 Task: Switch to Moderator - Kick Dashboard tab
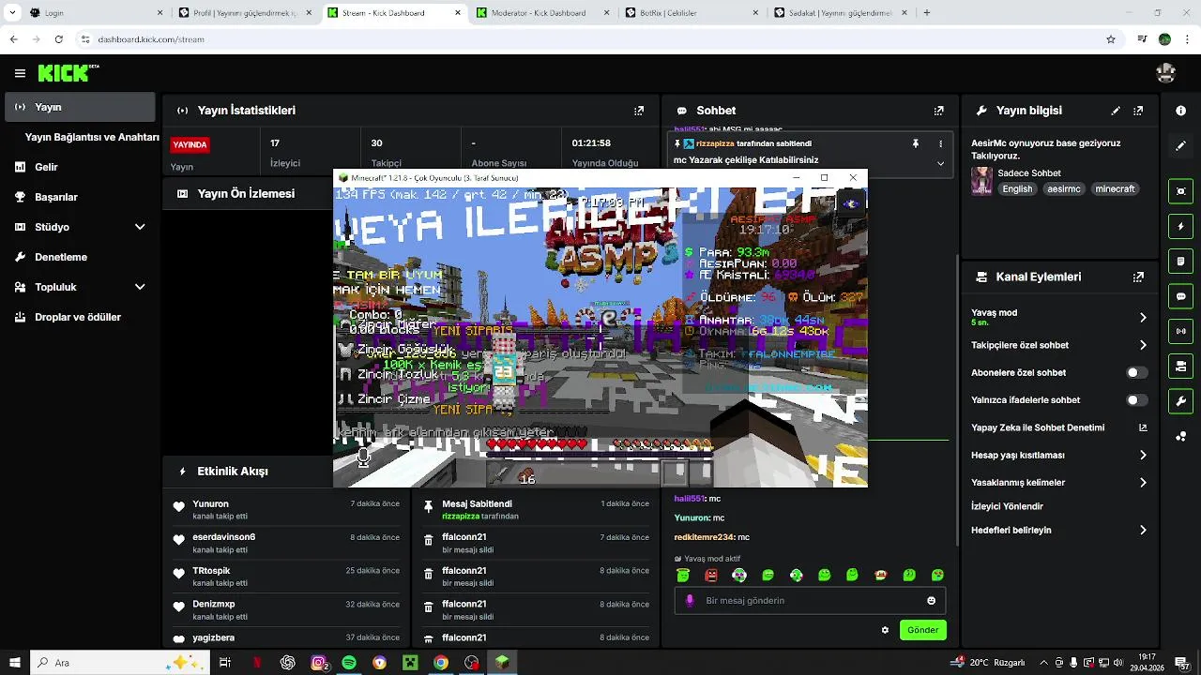(x=544, y=13)
